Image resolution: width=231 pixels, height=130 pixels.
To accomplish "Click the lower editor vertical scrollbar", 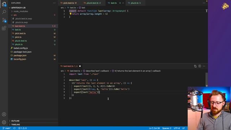I will point(206,79).
